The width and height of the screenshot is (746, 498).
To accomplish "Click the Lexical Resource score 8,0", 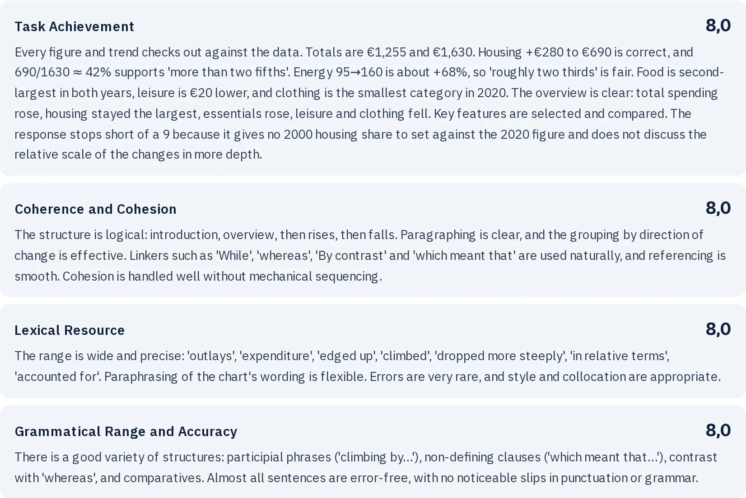I will [718, 329].
